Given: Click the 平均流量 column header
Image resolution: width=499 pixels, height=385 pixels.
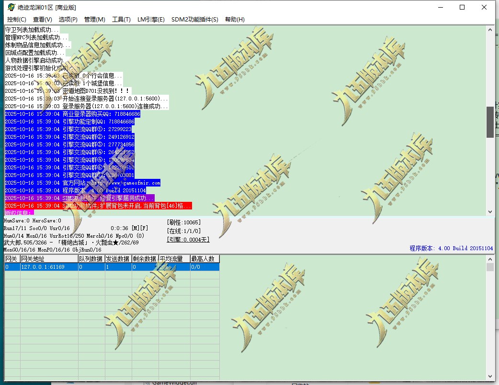Looking at the screenshot, I should 174,259.
